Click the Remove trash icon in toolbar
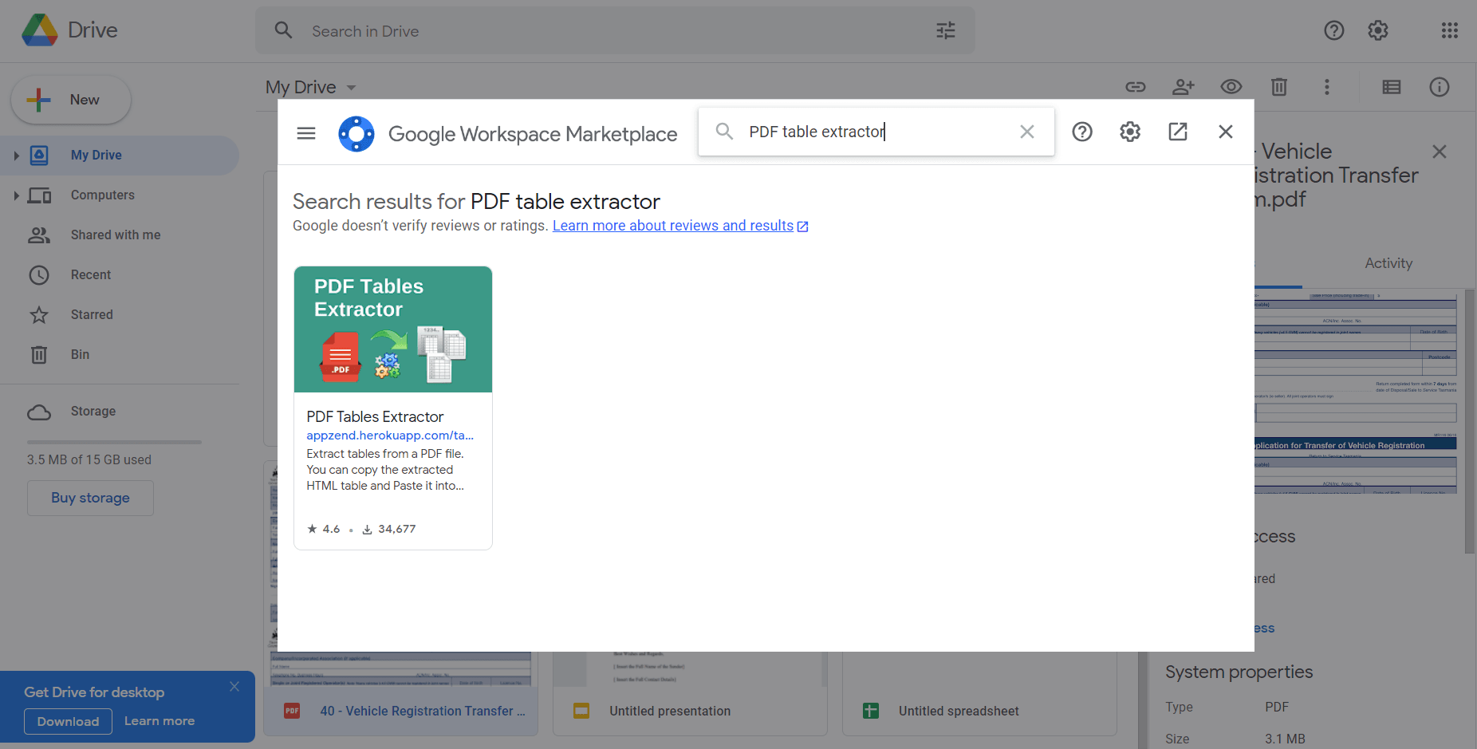The image size is (1477, 749). (1279, 87)
